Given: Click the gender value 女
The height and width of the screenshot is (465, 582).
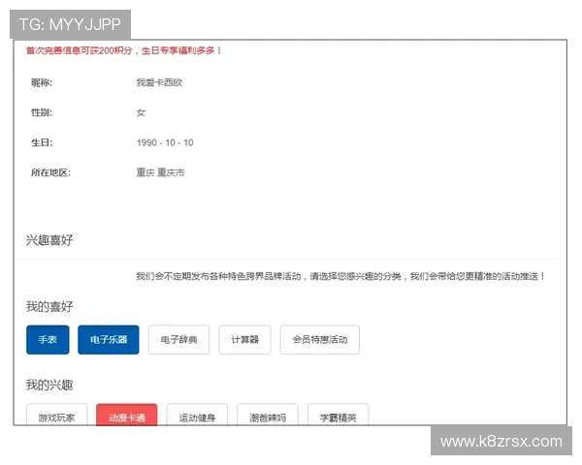Looking at the screenshot, I should pos(141,112).
